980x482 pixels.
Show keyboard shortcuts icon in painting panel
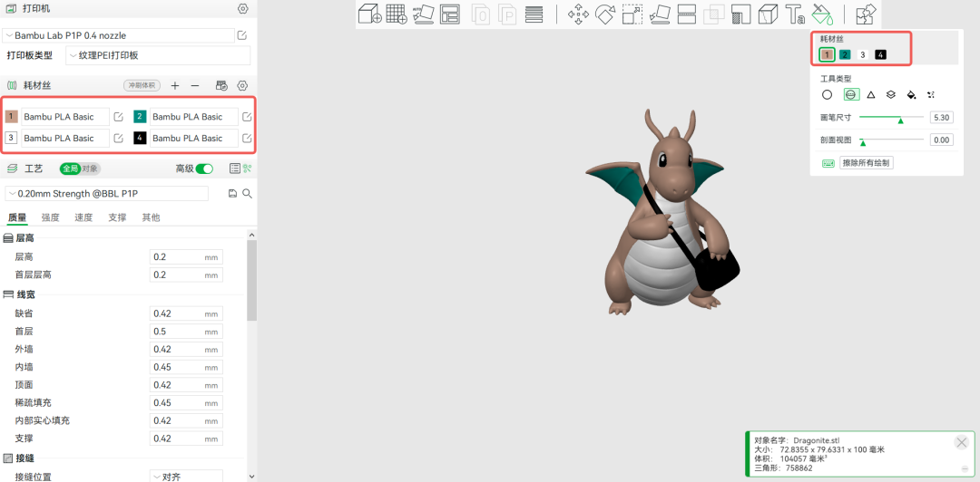(828, 164)
